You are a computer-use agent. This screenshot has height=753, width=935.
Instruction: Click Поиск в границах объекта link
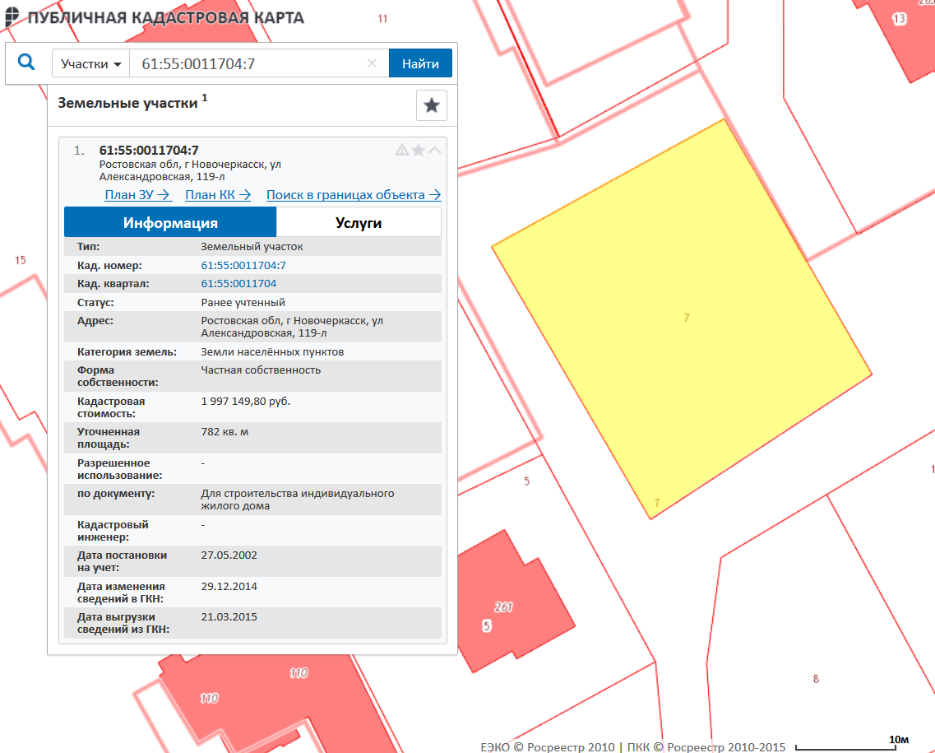tap(354, 195)
